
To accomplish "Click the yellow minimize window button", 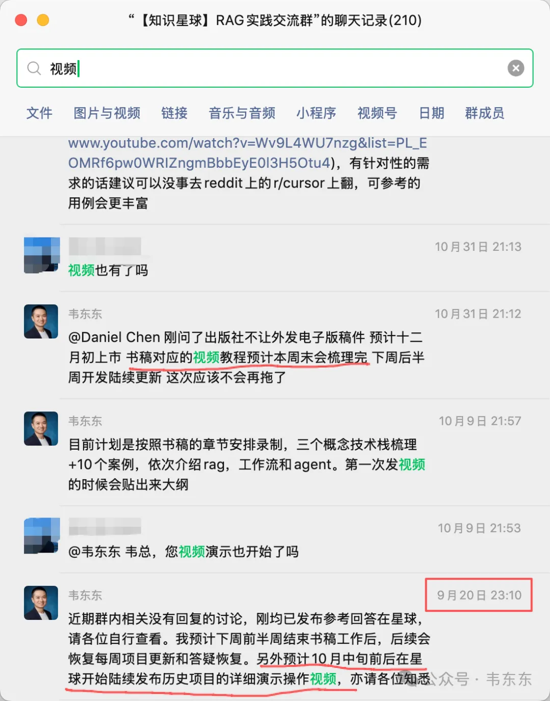I will click(x=43, y=20).
